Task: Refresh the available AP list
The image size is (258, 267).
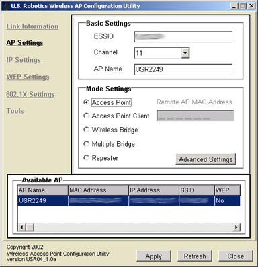Action: pyautogui.click(x=195, y=256)
